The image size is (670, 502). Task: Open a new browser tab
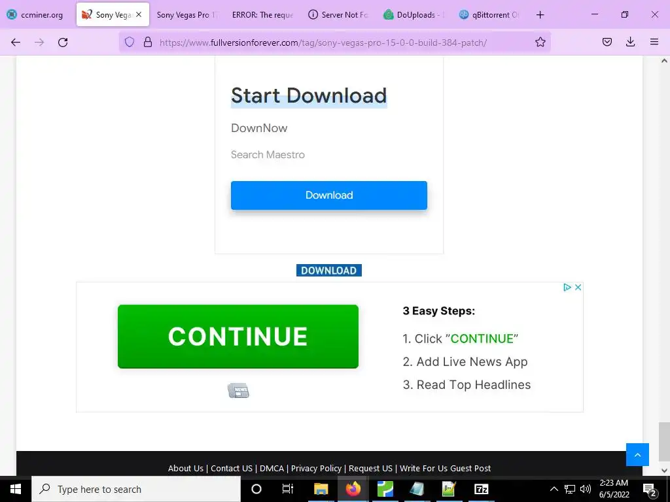540,15
